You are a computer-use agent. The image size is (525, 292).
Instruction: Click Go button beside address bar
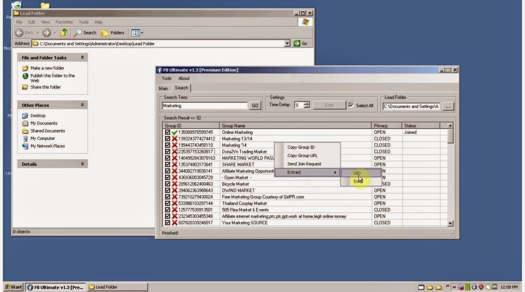pos(301,43)
